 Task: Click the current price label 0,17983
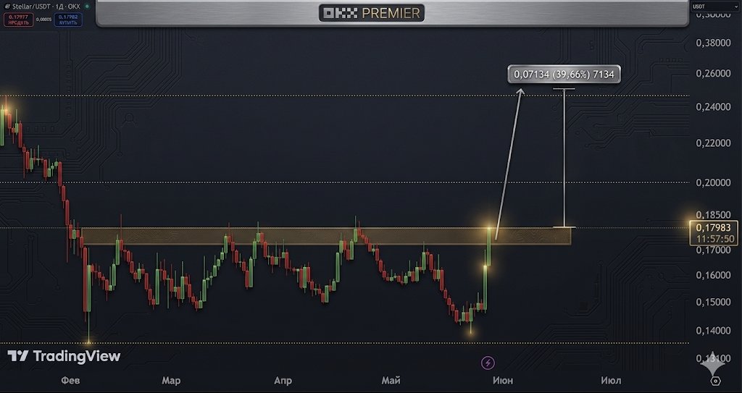click(713, 227)
